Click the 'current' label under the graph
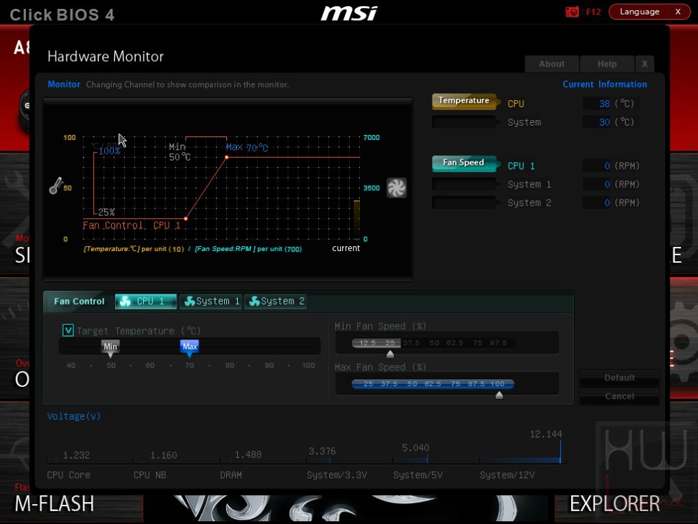The image size is (698, 524). (346, 248)
